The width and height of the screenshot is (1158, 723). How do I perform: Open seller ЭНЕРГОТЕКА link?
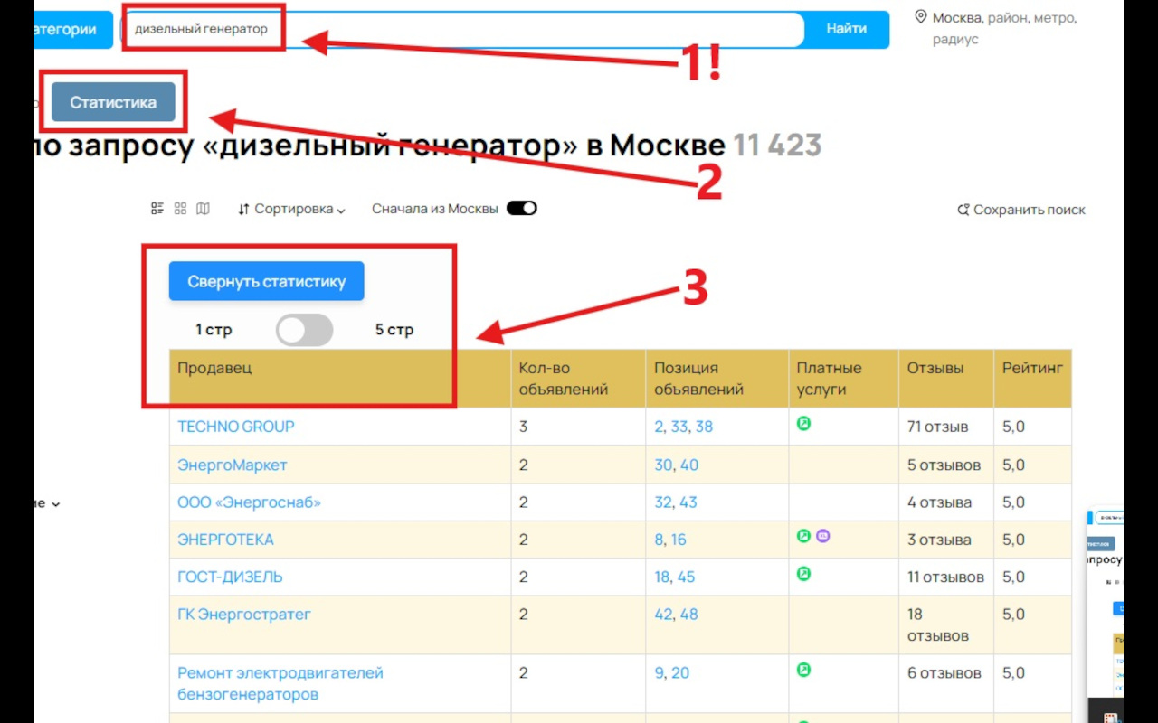pos(225,540)
